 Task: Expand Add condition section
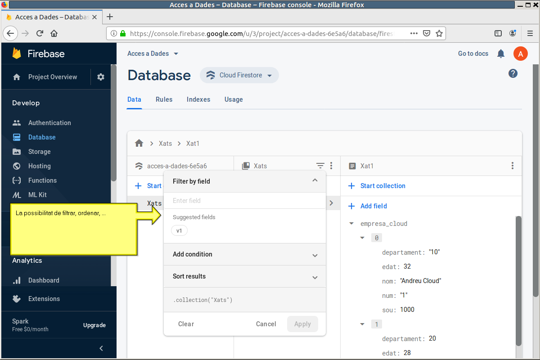coord(245,254)
